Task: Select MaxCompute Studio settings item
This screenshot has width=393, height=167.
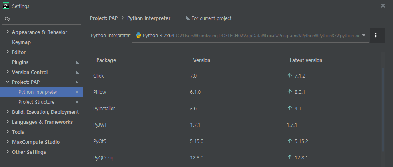Action: pos(36,142)
